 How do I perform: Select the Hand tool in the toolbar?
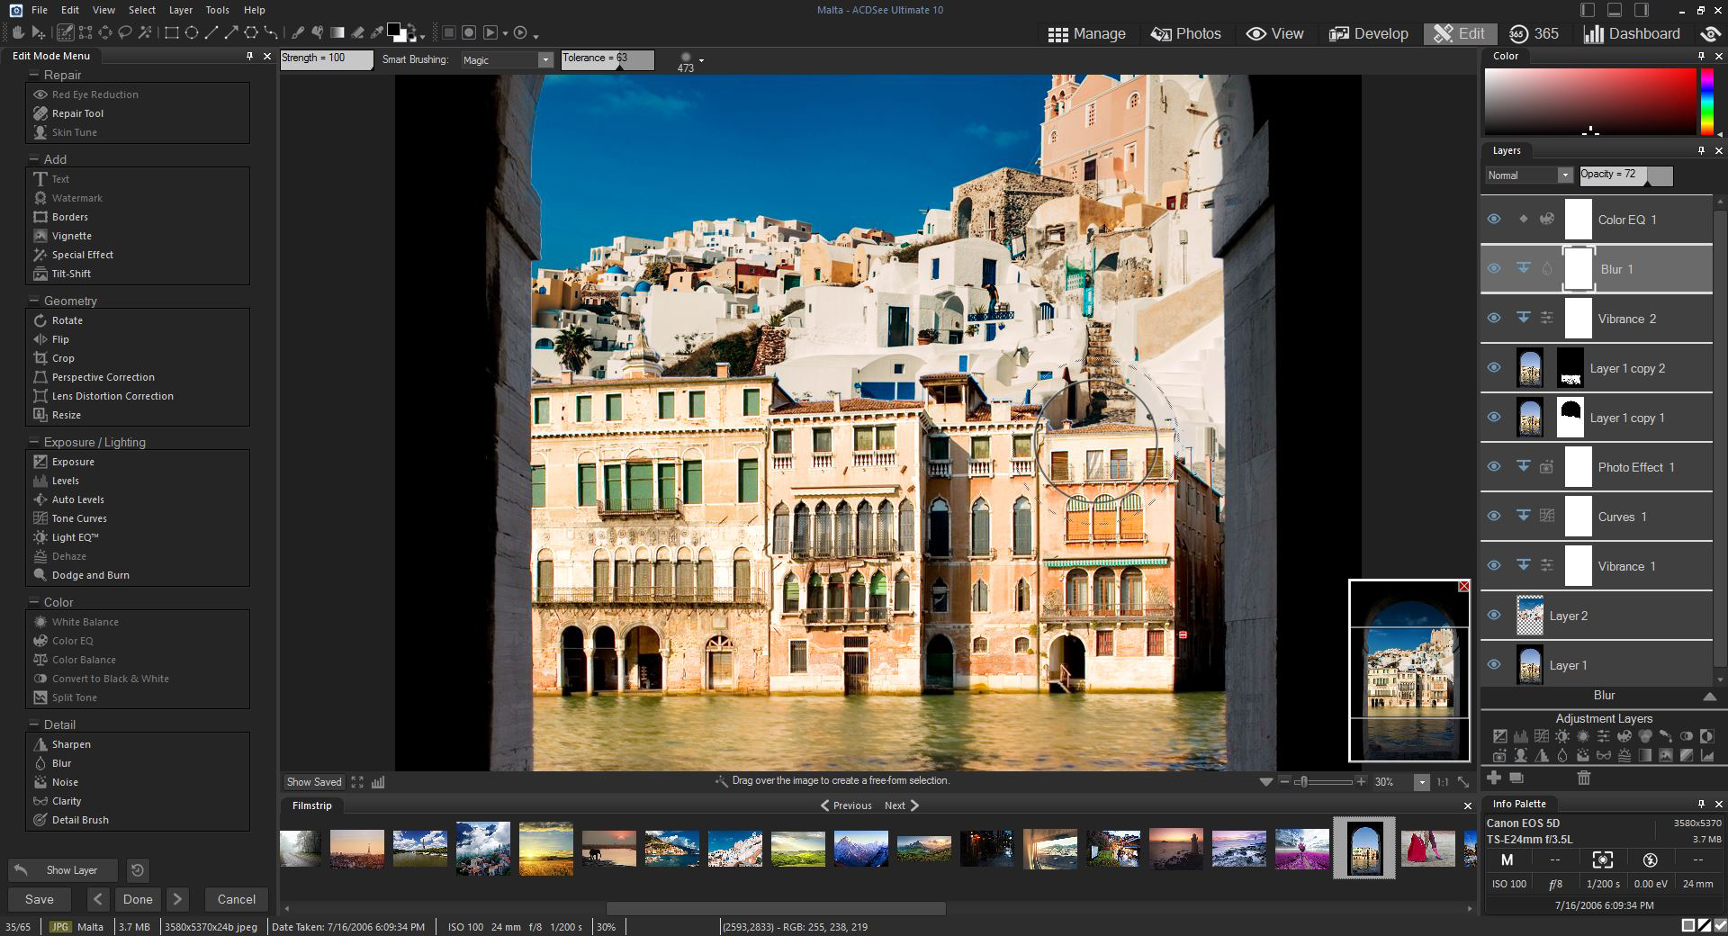(18, 33)
